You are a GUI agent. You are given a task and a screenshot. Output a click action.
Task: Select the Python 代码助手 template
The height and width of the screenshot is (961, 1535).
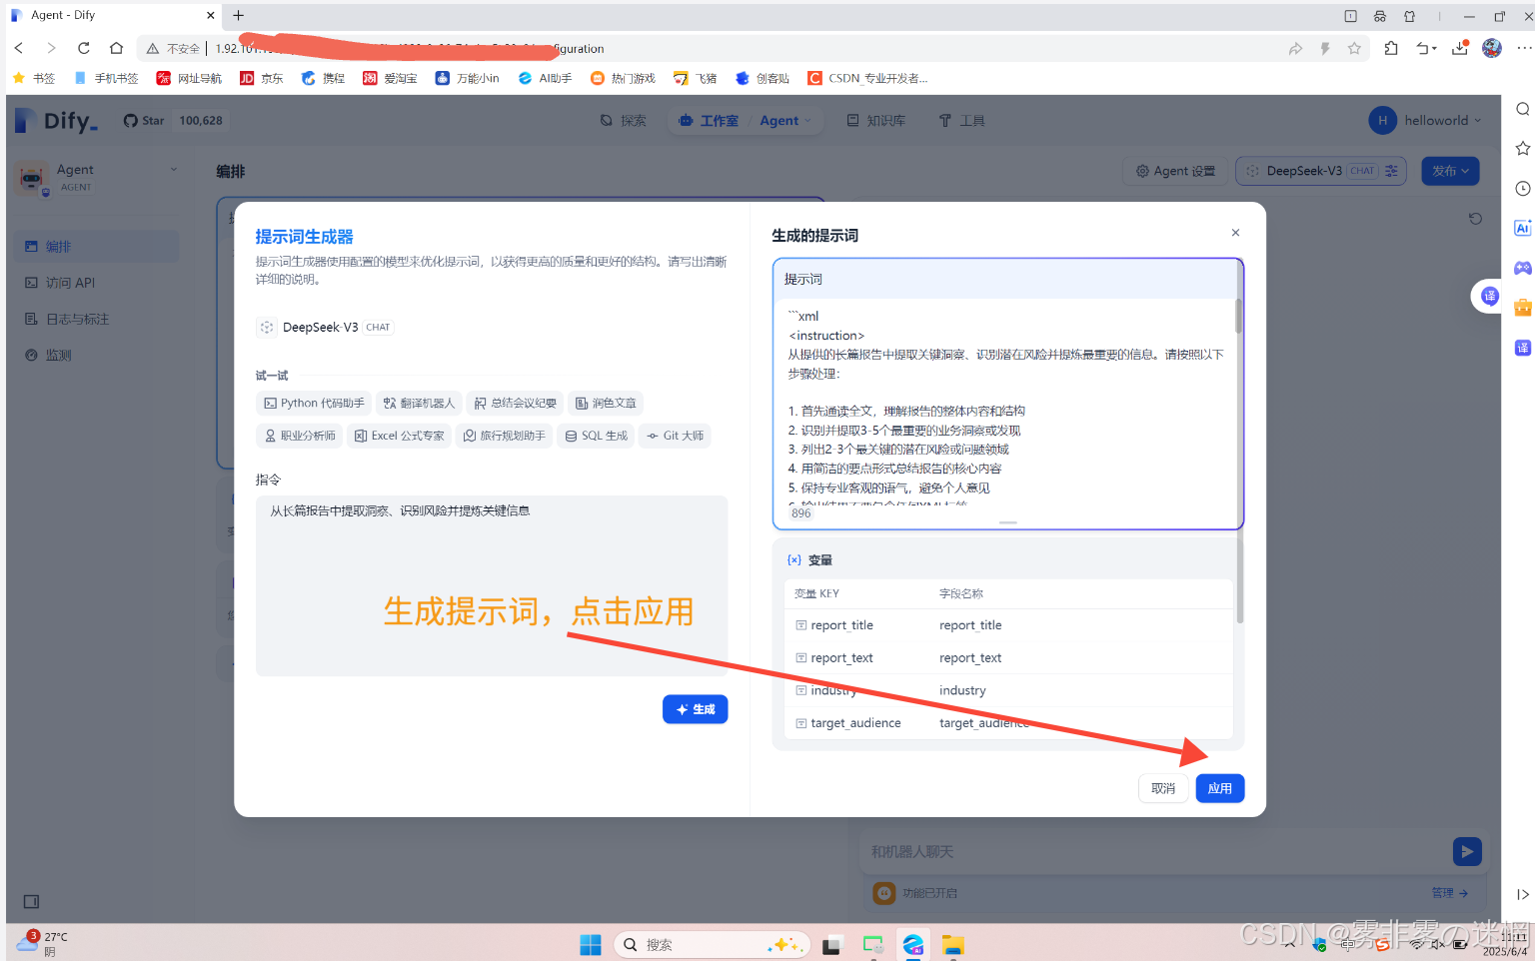pos(314,404)
